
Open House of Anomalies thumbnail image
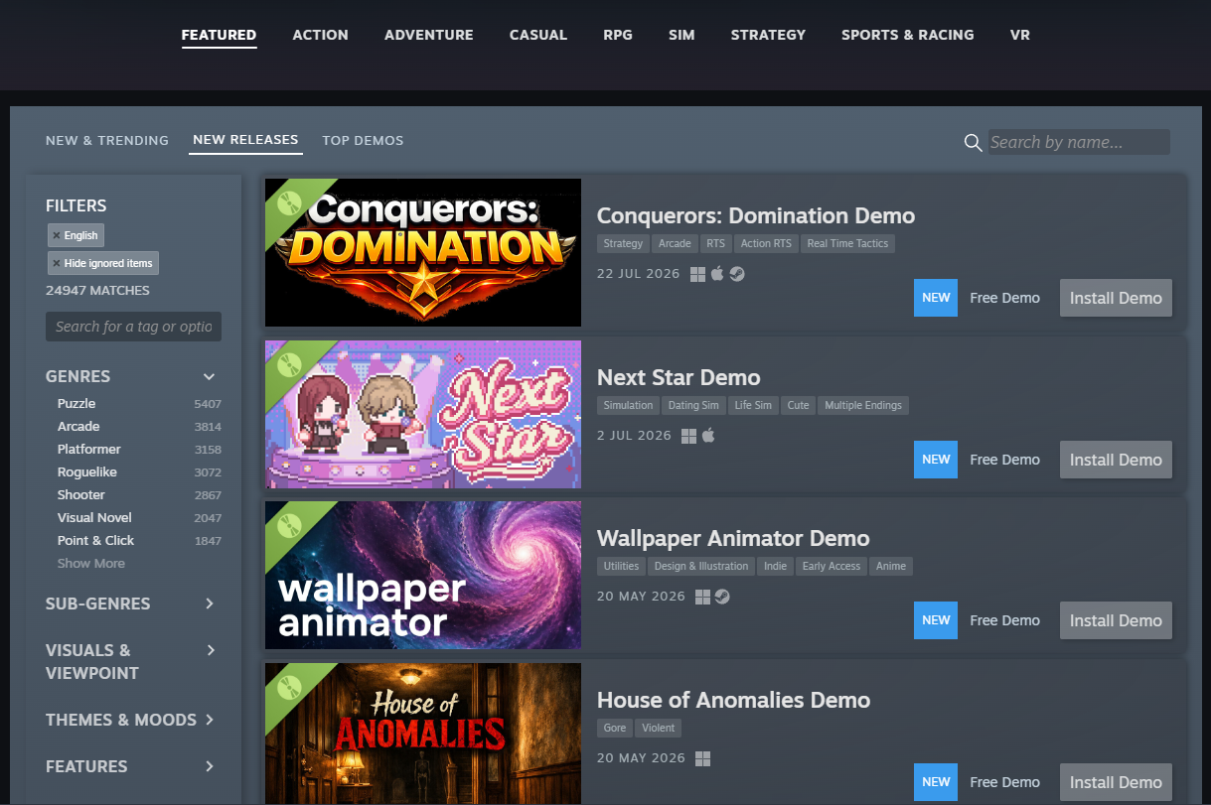pos(423,734)
